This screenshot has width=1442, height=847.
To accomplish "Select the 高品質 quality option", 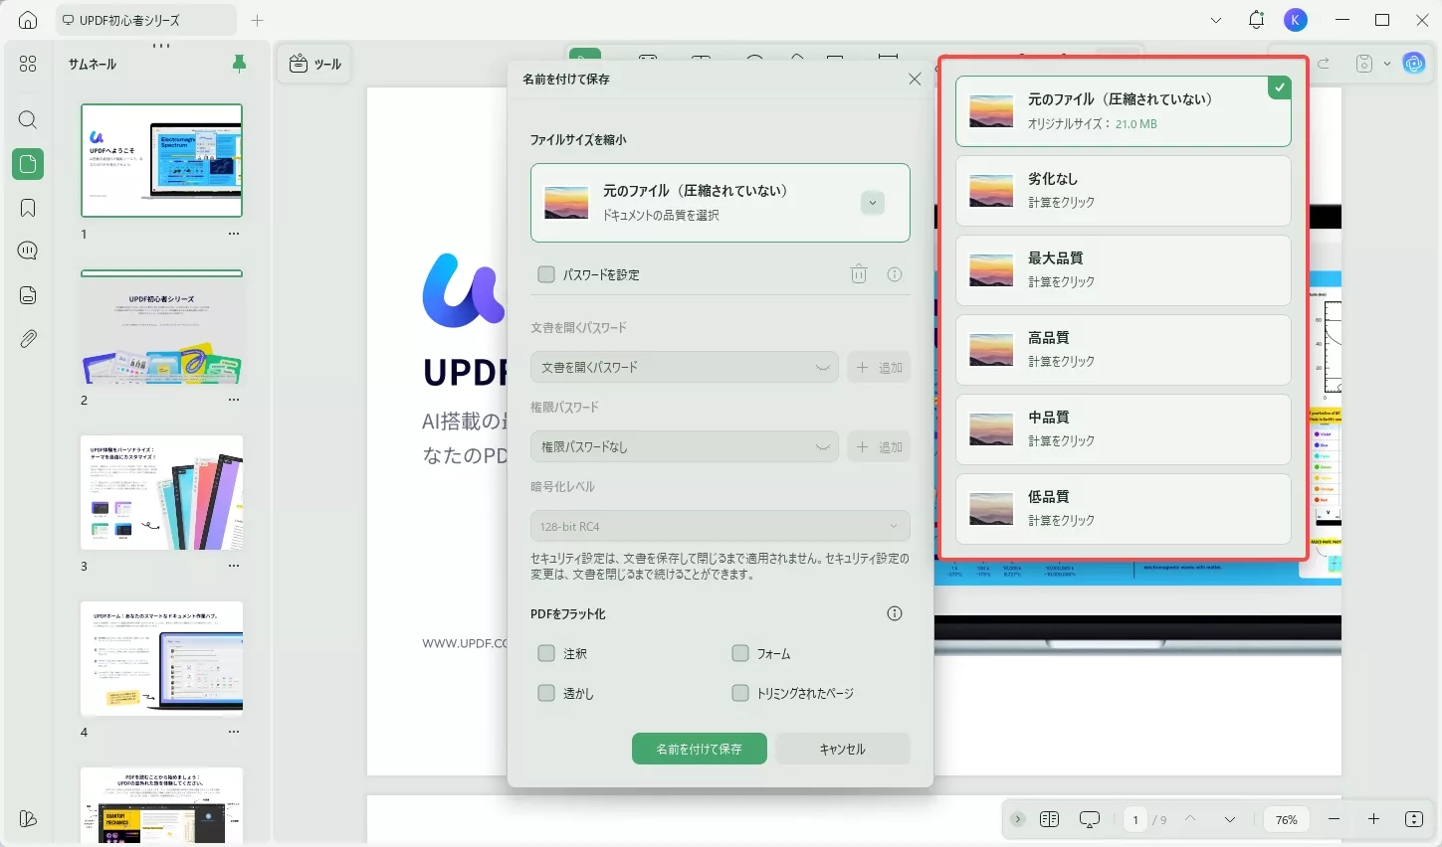I will click(1124, 350).
